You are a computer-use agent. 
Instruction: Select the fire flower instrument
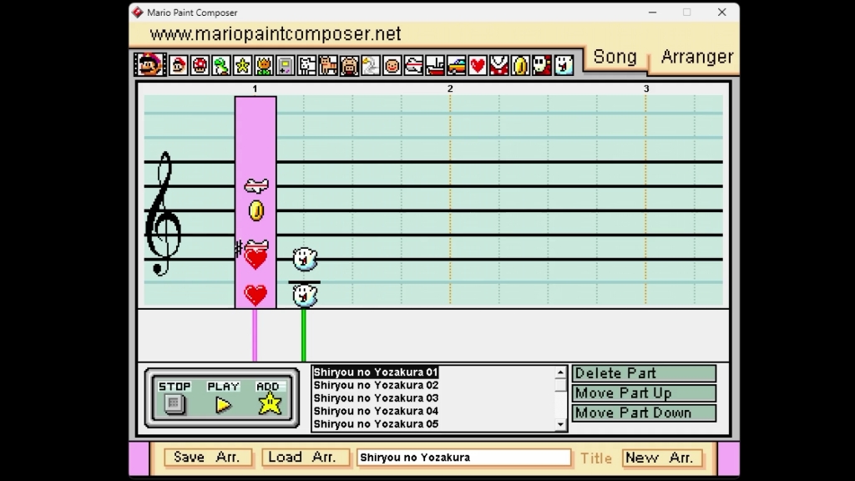pos(264,65)
